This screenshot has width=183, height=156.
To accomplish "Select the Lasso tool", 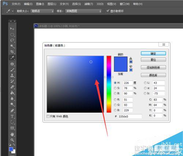I will (x=12, y=40).
